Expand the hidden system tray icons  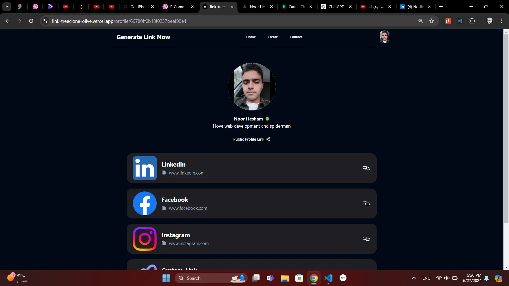414,278
